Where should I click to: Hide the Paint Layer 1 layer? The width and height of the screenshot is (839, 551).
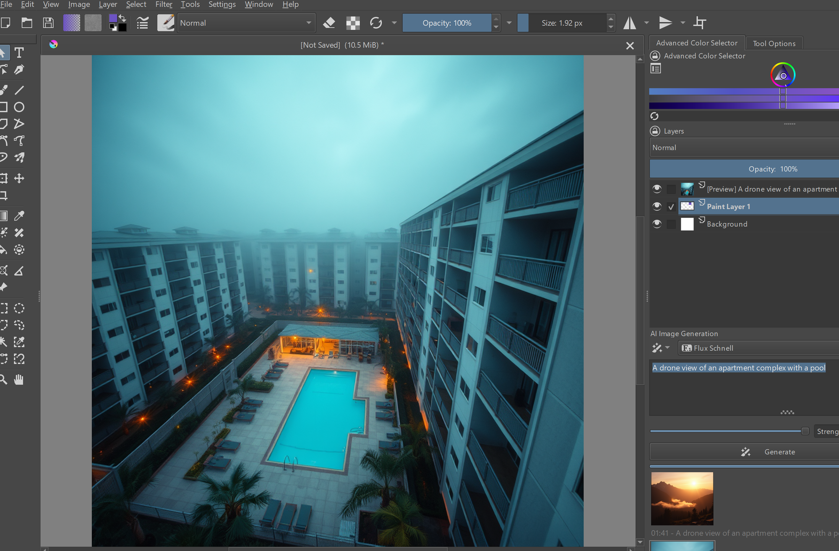657,206
